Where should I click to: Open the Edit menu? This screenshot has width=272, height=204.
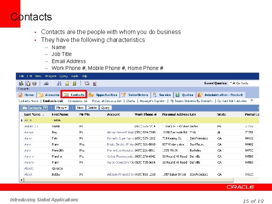(29, 76)
